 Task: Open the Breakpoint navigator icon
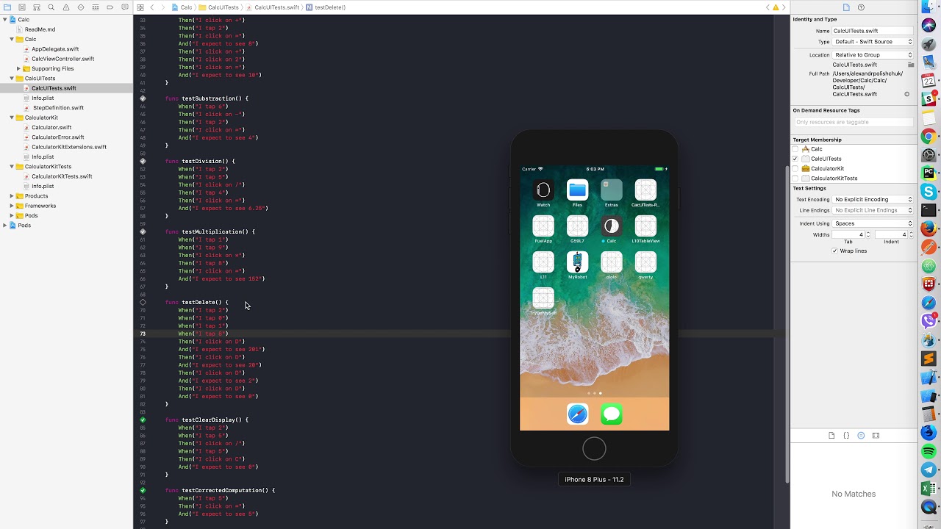click(110, 7)
